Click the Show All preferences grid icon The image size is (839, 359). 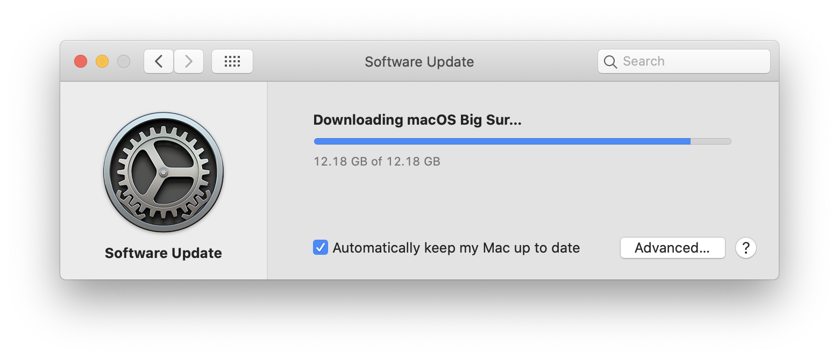point(232,61)
